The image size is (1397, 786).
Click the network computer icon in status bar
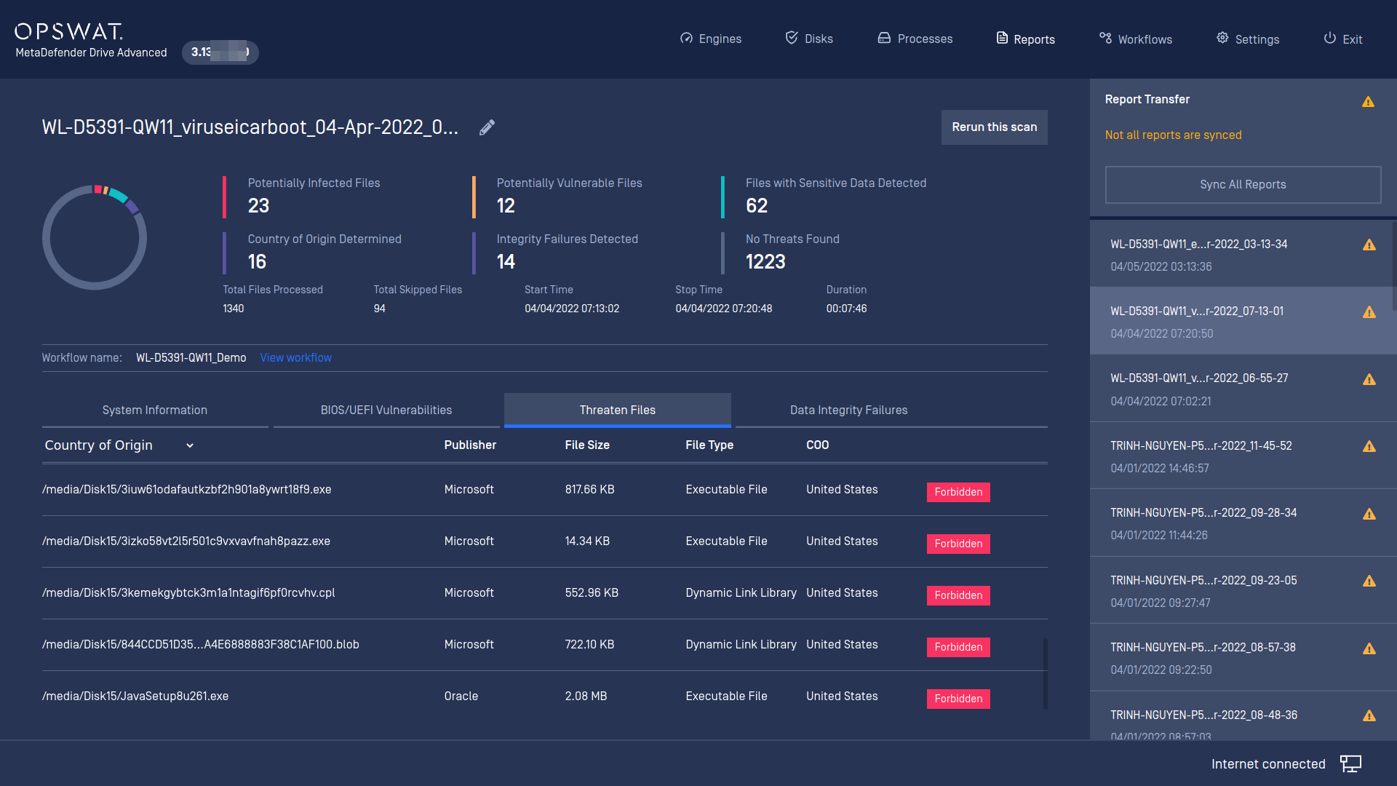(1350, 763)
